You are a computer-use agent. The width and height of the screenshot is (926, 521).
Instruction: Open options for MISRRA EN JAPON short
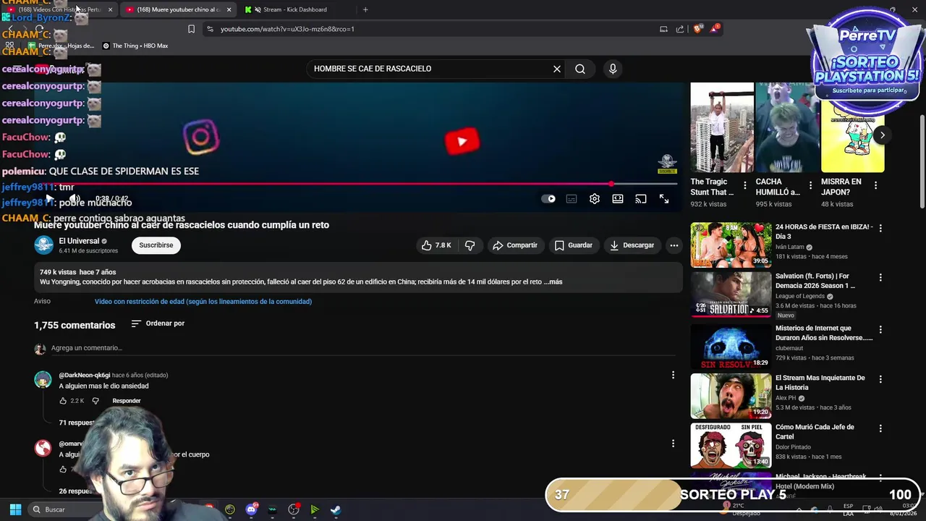coord(875,185)
